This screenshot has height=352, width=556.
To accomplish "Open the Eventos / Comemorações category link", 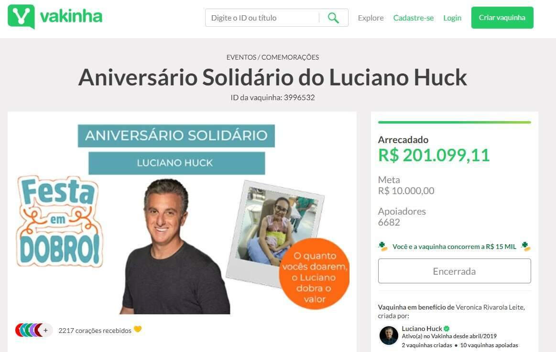I will (273, 57).
